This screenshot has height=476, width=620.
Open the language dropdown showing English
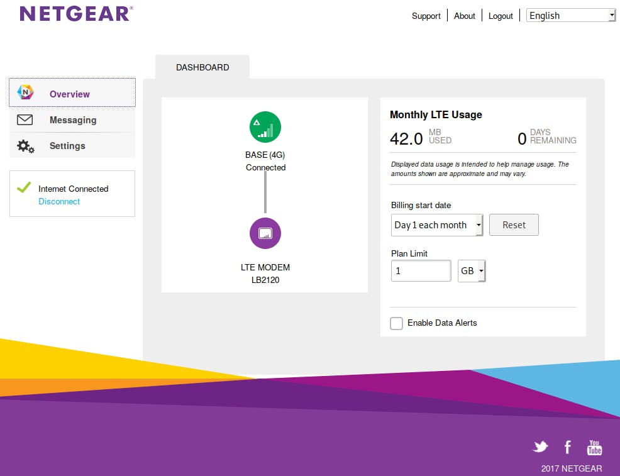[571, 16]
